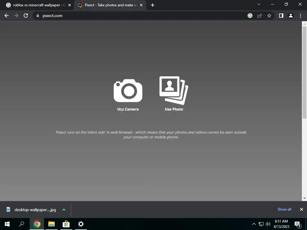Screen dimensions: 307x230
Task: Go back with the browser back arrow
Action: point(7,16)
